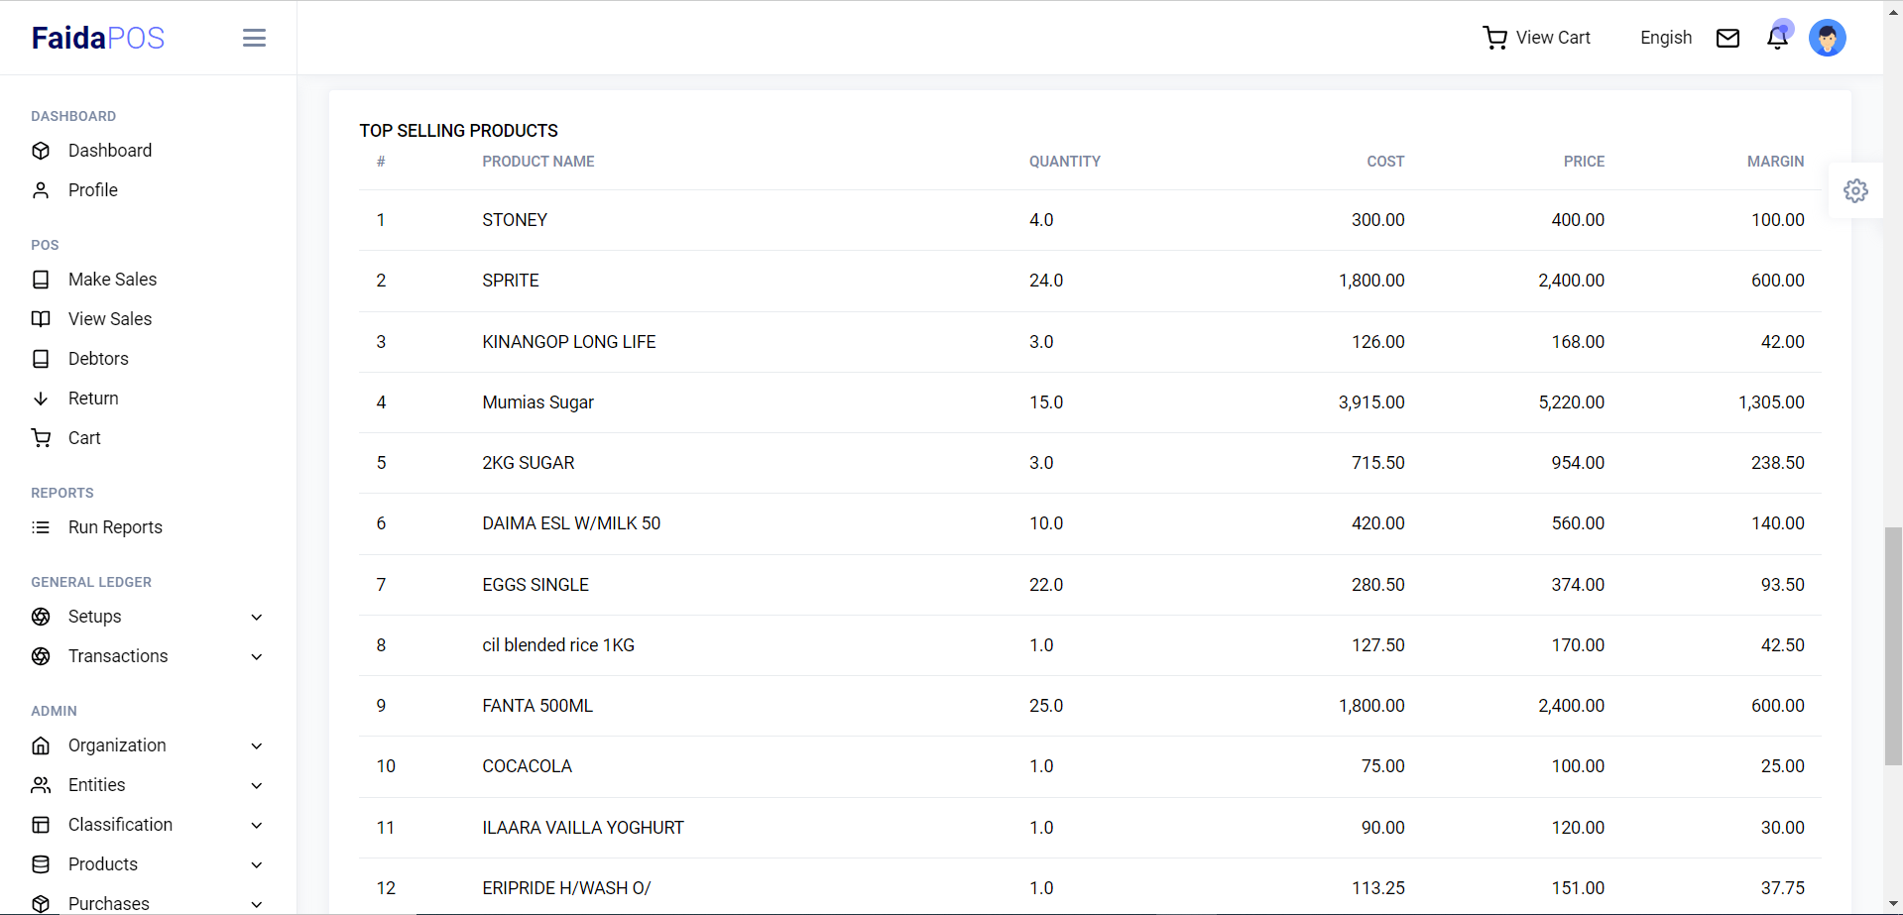This screenshot has width=1903, height=915.
Task: Click the page vertical scrollbar thumb
Action: [1893, 646]
